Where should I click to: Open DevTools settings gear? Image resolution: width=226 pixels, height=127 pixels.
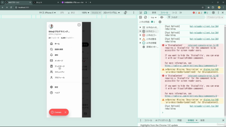[213, 13]
